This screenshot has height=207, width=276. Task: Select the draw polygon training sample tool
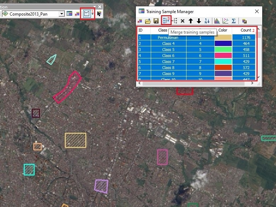87,14
